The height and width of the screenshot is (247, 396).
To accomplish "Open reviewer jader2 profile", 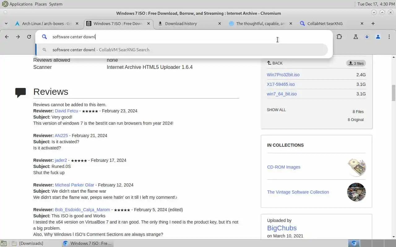I will tap(61, 160).
